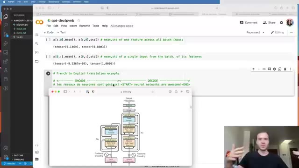Open Colab command palette icon
The image size is (299, 168).
click(x=36, y=152)
